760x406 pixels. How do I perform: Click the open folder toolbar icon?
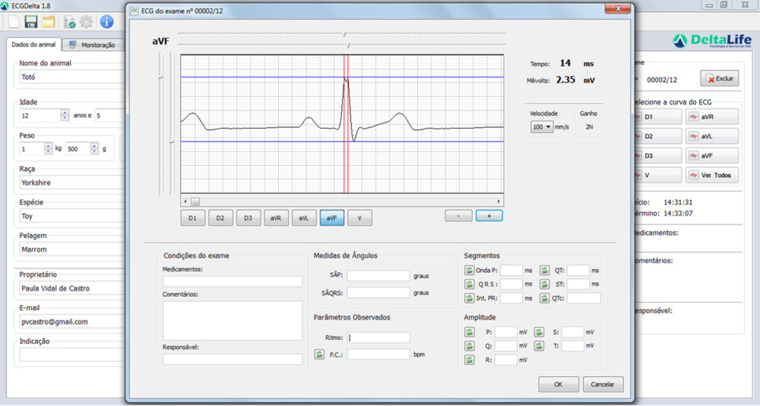pos(48,22)
